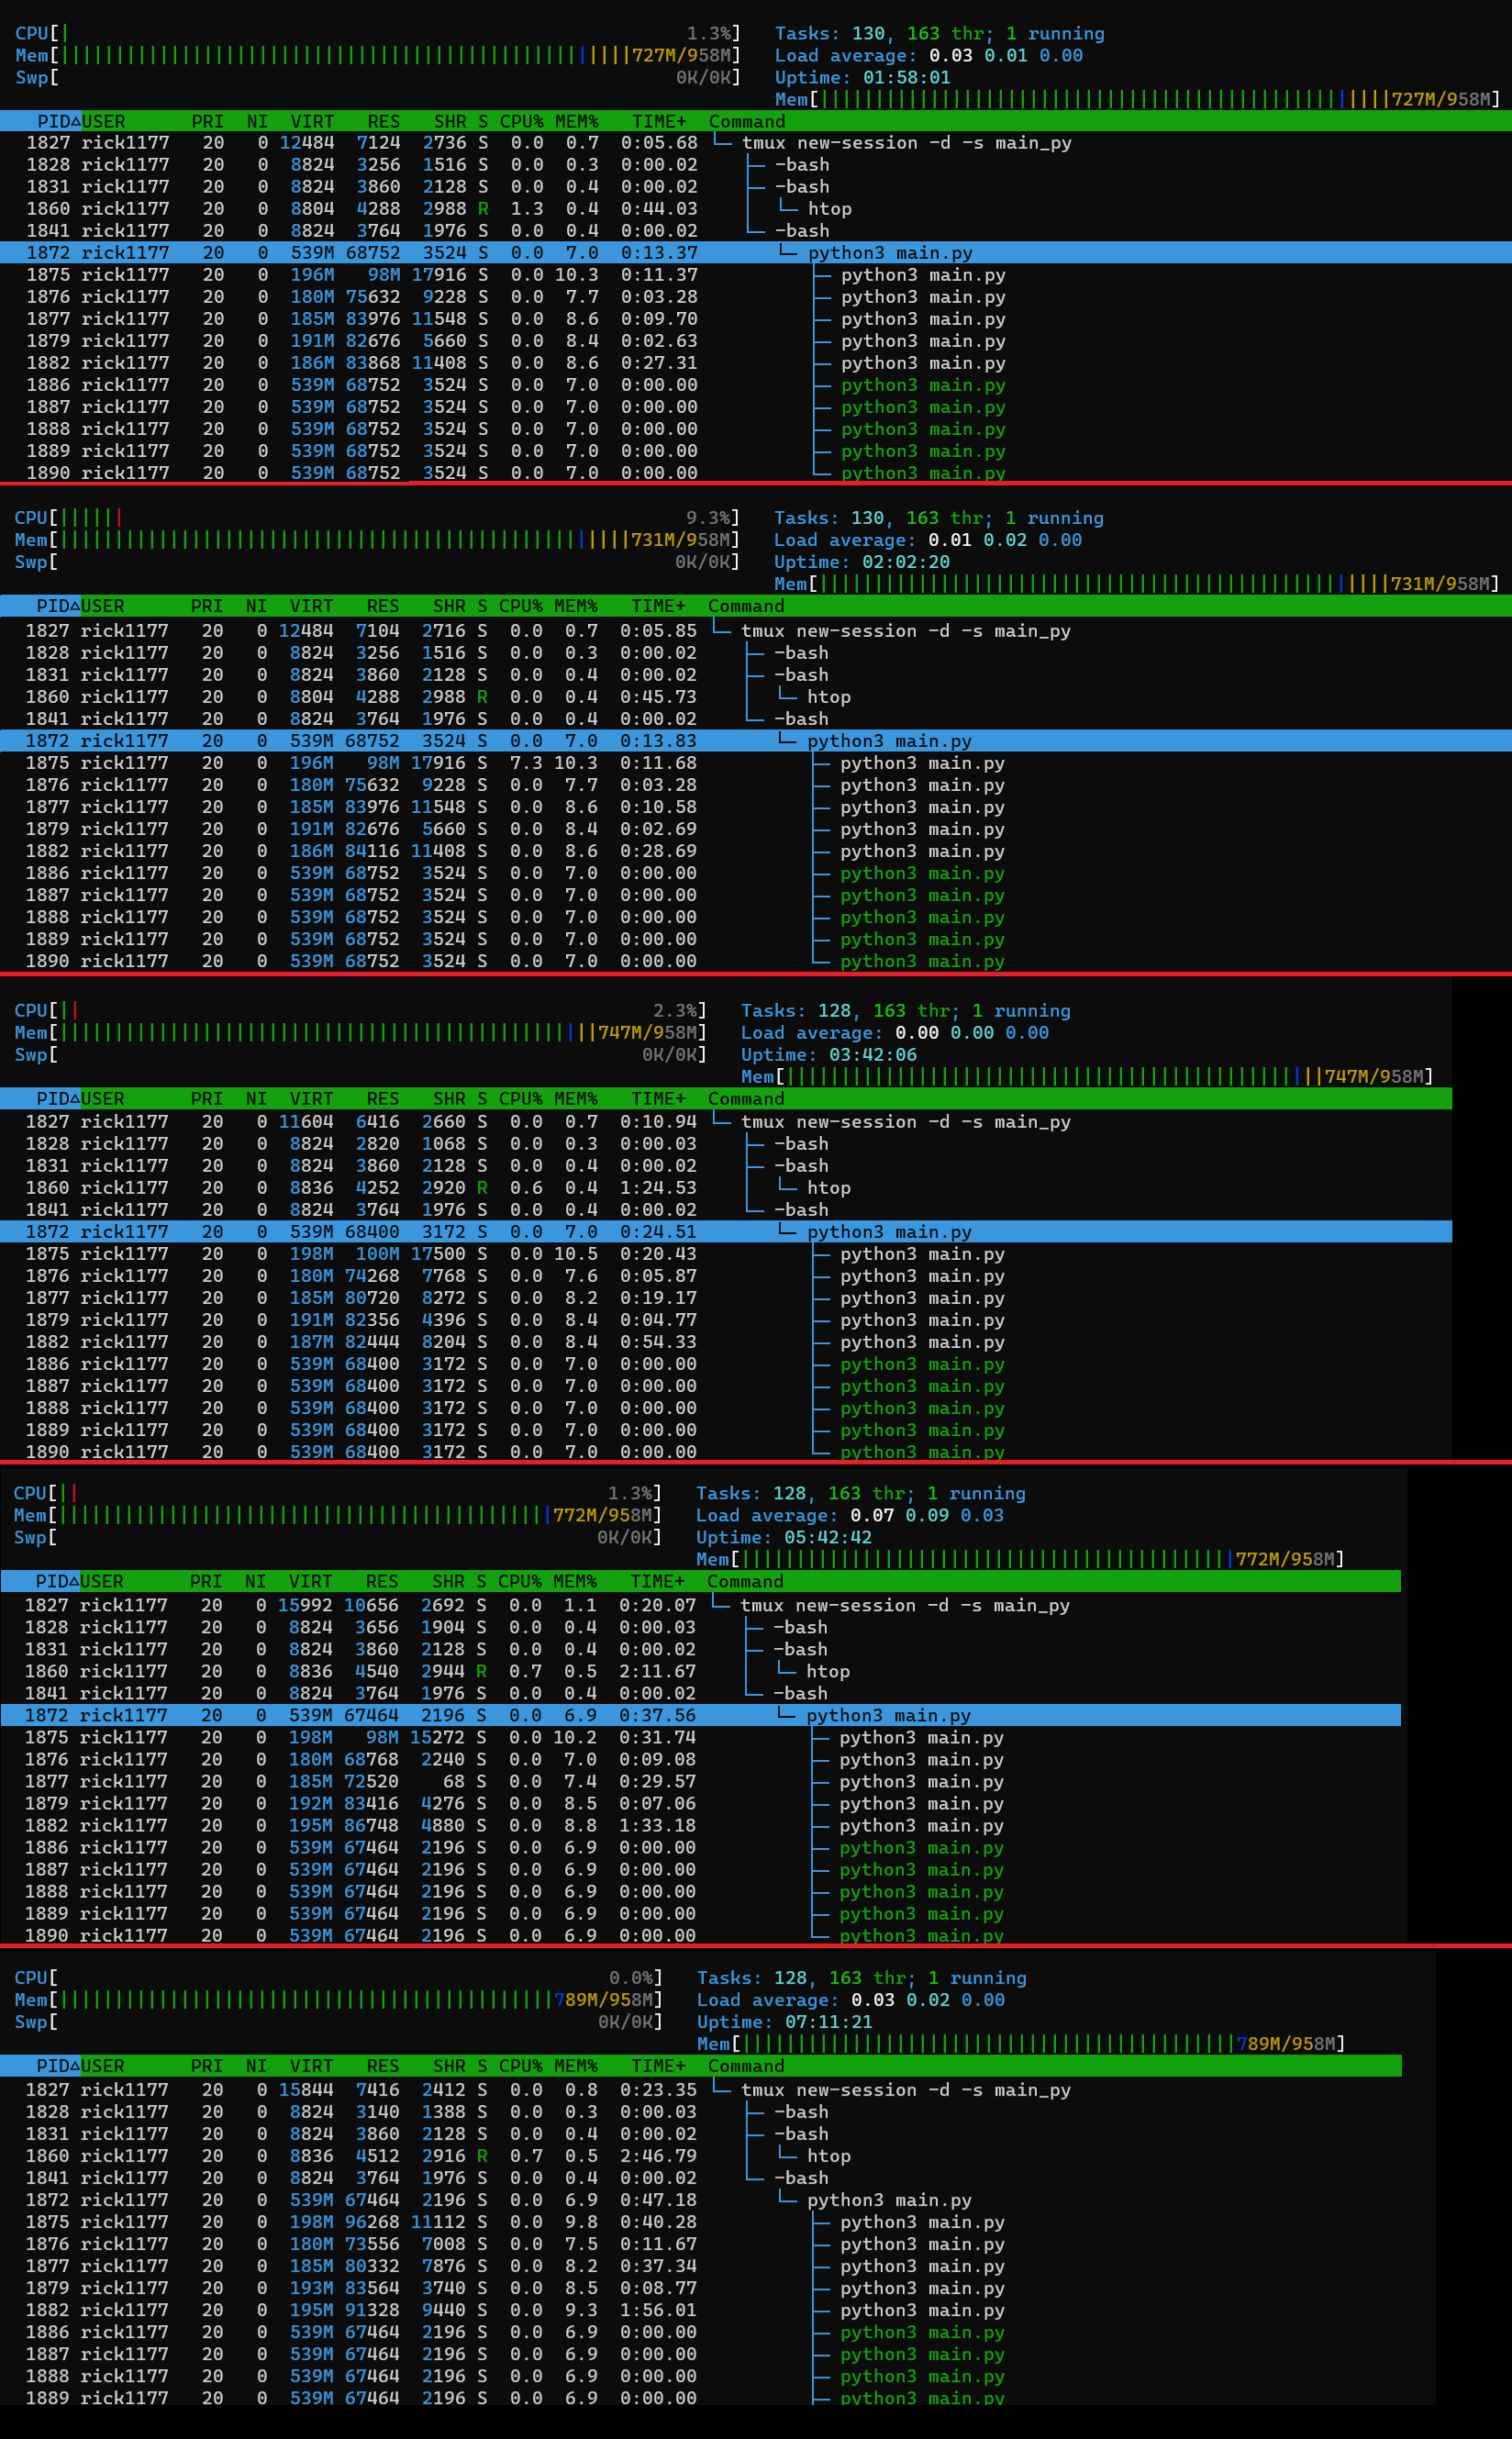Viewport: 1512px width, 2439px height.
Task: Sort by USER header in uptime 03:42:06 panel
Action: [x=103, y=1099]
